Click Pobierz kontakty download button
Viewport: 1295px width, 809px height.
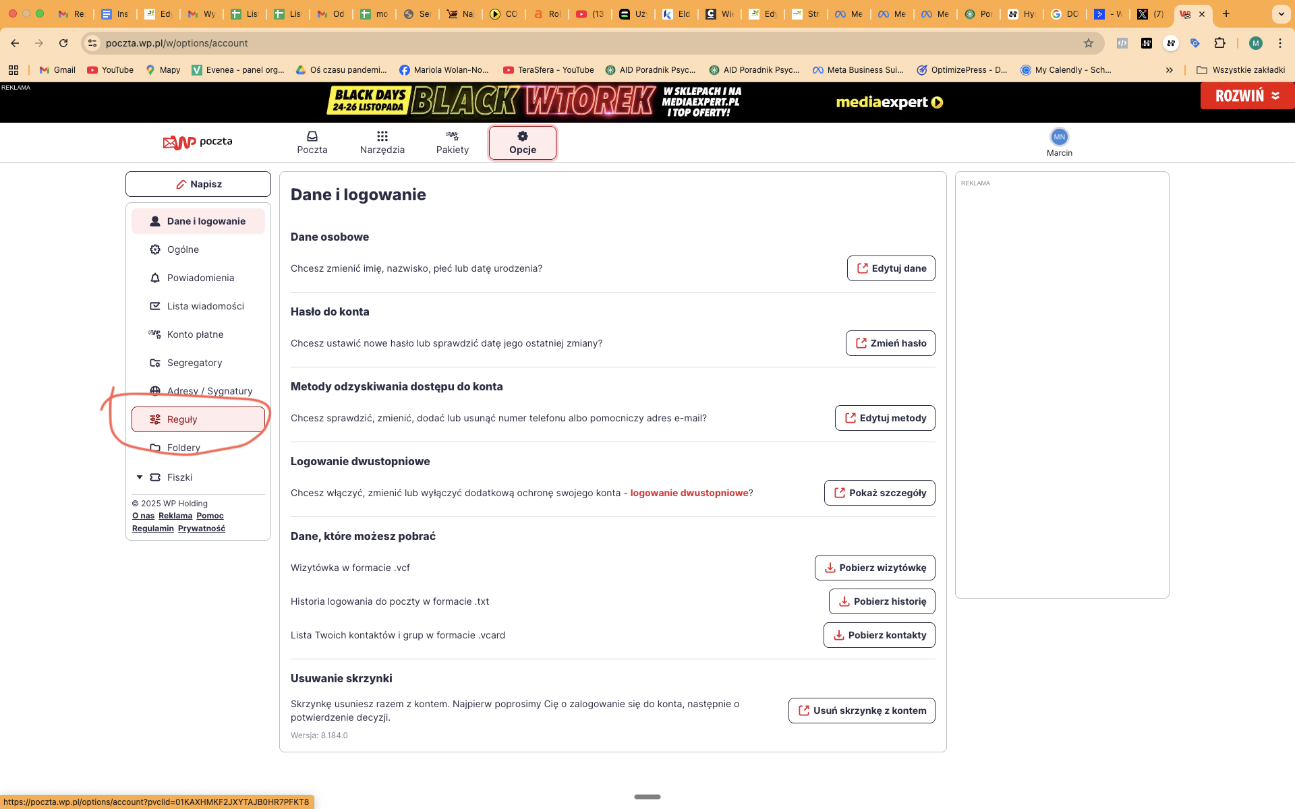879,635
